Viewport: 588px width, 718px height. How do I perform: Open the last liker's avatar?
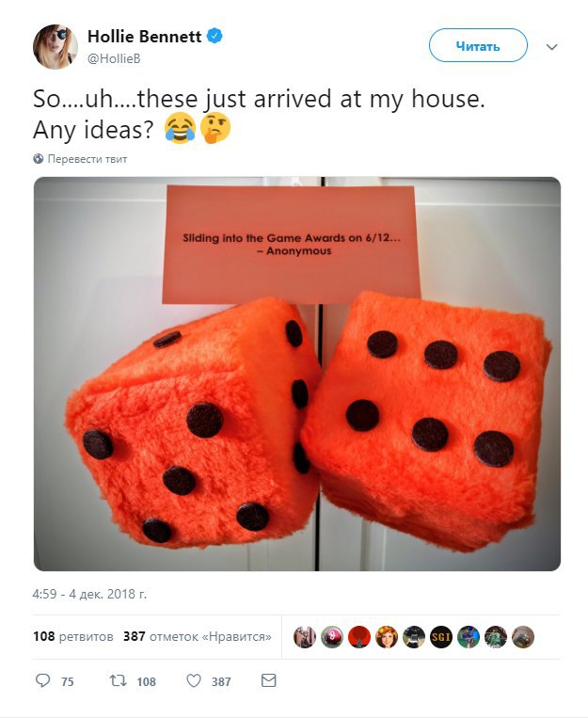tap(523, 637)
